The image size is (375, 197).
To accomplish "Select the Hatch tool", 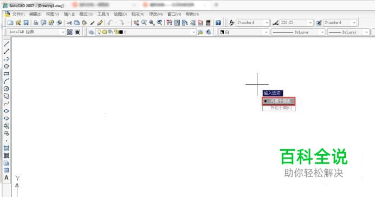I will [x=7, y=148].
